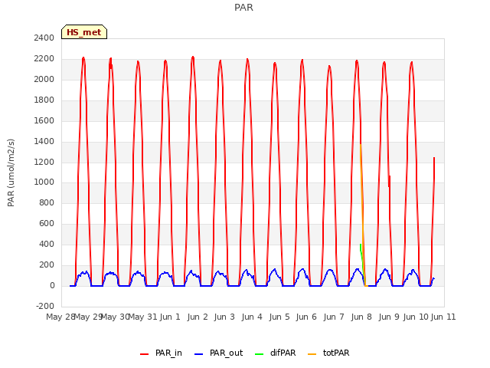
Task: Click the 1800 y-axis tick label
Action: (44, 100)
